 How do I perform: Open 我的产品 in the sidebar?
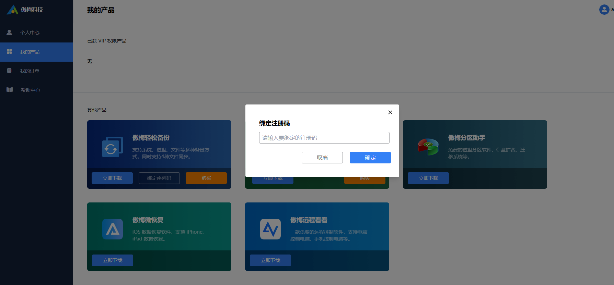[30, 52]
